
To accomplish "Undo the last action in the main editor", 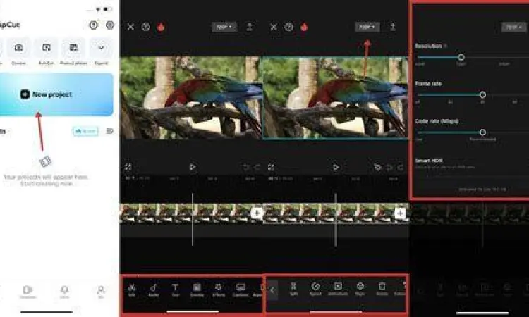I will click(x=246, y=168).
